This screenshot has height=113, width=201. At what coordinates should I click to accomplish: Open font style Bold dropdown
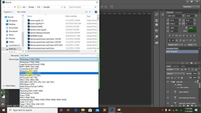[196, 16]
